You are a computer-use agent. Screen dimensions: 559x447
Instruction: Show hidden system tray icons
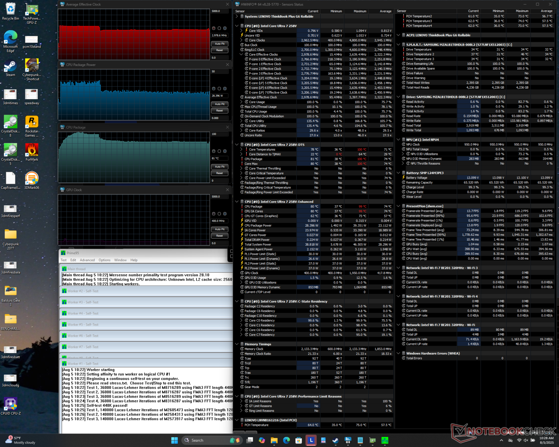coord(501,440)
